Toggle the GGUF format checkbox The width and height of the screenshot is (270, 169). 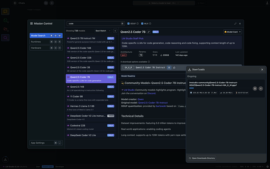[x=129, y=24]
